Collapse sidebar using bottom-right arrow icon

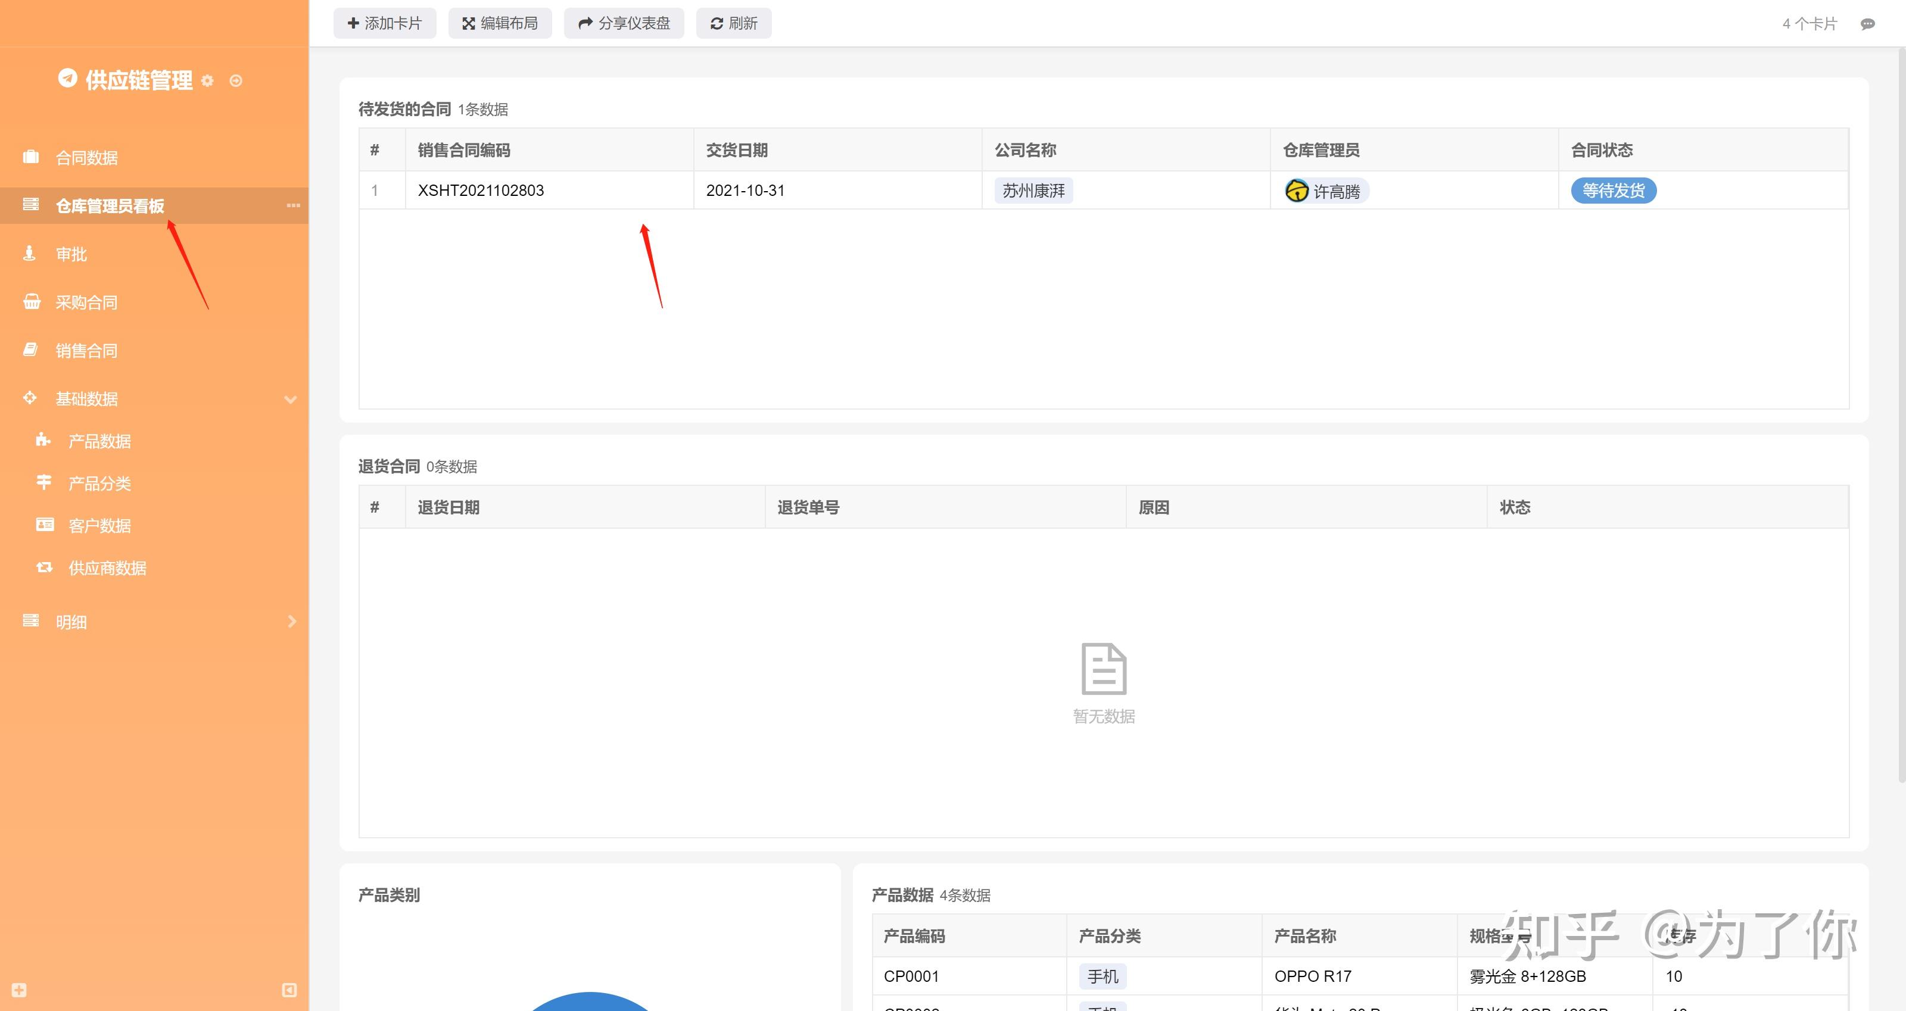[289, 990]
